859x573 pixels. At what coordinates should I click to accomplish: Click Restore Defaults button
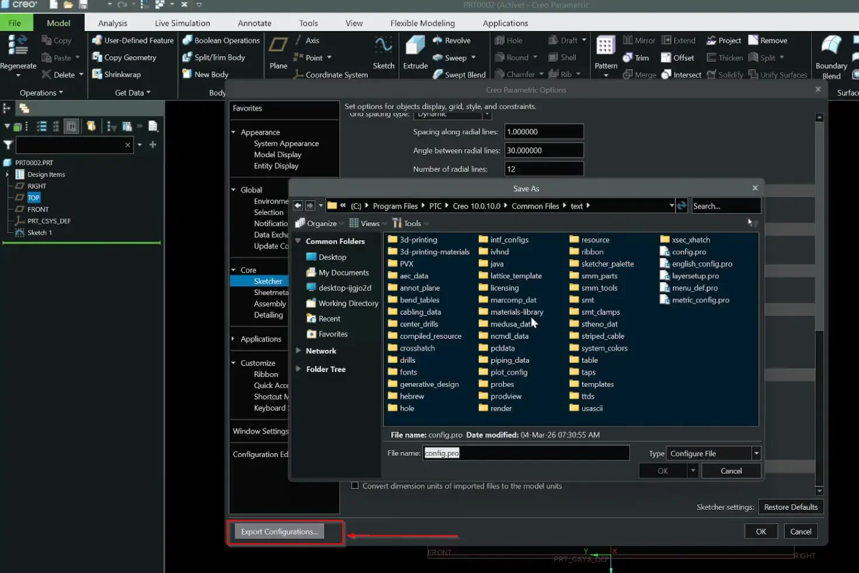tap(791, 507)
